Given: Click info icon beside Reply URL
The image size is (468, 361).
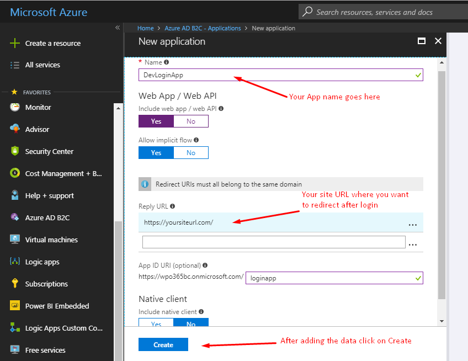Looking at the screenshot, I should coord(173,206).
